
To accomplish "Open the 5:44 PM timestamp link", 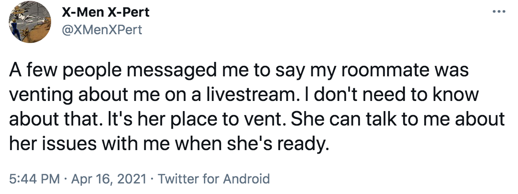I will coord(34,179).
